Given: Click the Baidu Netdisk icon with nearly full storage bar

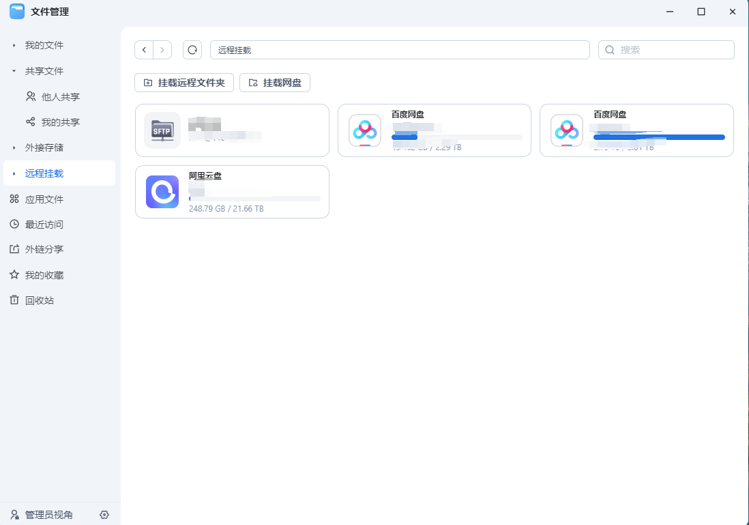Looking at the screenshot, I should [x=567, y=130].
